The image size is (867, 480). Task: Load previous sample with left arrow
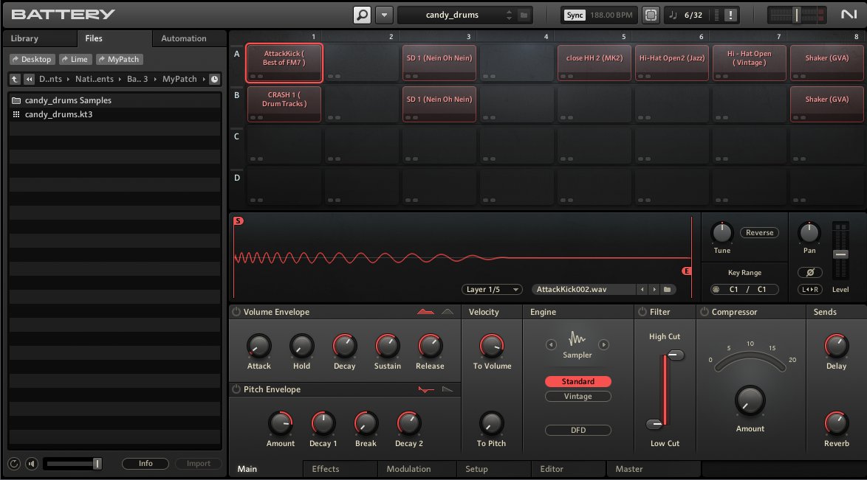click(x=642, y=290)
